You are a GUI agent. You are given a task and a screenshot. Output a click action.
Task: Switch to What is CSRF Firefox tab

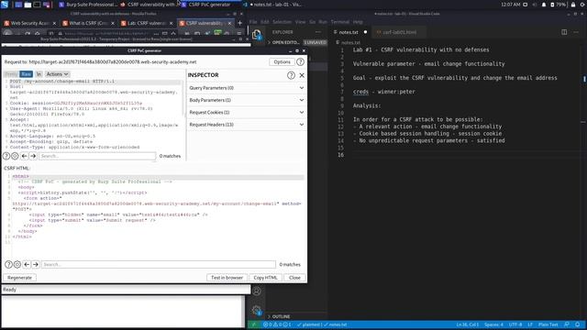(x=88, y=23)
